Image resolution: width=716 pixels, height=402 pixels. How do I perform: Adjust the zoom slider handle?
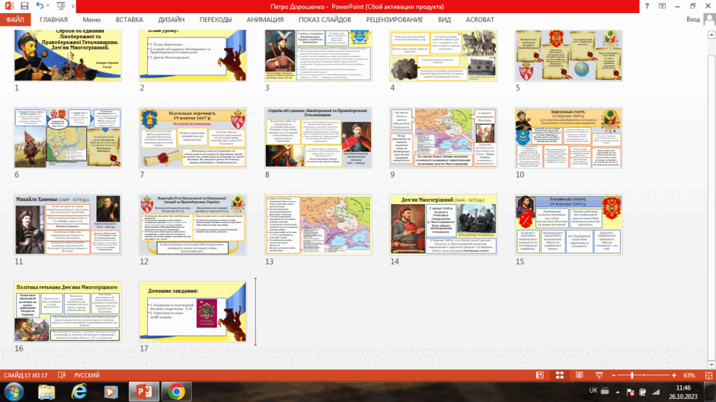point(632,375)
